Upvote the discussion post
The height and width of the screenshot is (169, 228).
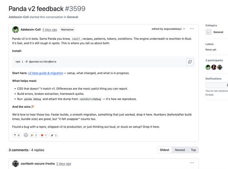(x=17, y=135)
